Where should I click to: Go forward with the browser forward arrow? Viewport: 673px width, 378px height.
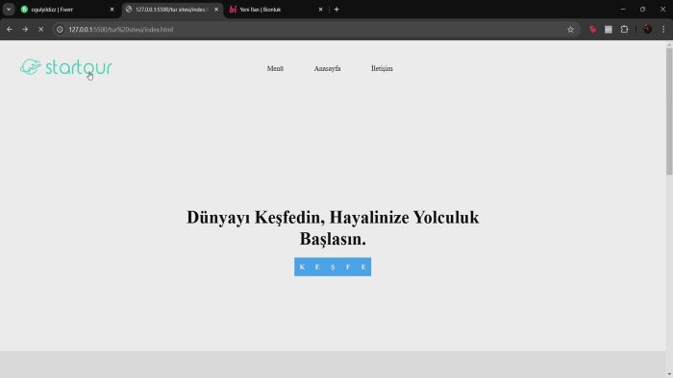(25, 30)
